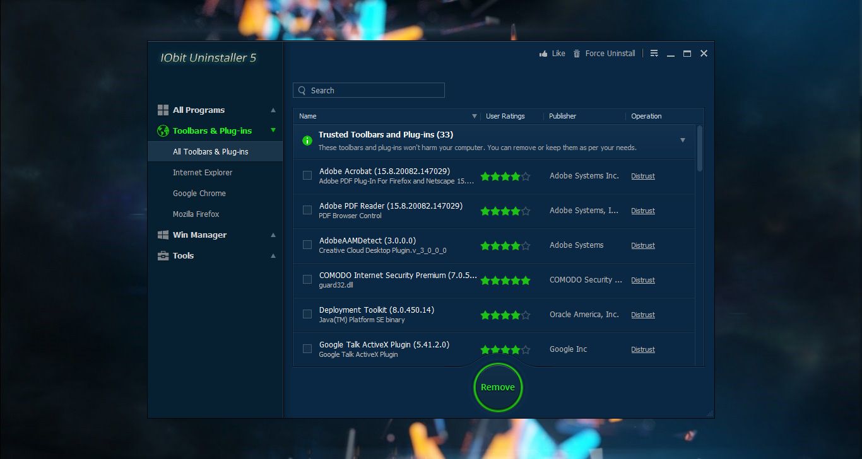This screenshot has width=862, height=459.
Task: Click the text PDF Browser Control
Action: point(350,216)
